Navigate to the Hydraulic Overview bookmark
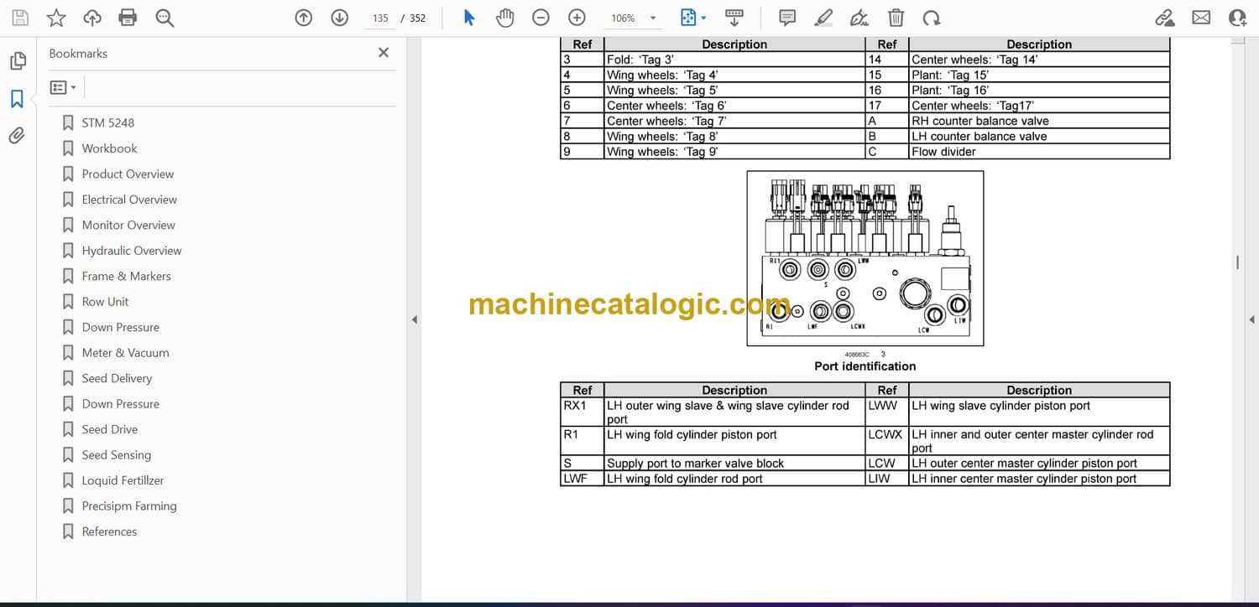Screen dimensions: 1259x607 (132, 251)
